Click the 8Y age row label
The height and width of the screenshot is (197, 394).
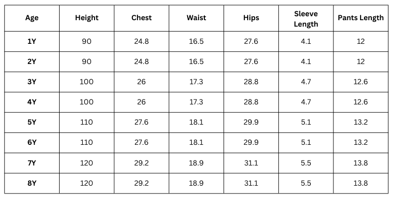(32, 183)
